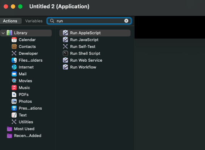This screenshot has height=150, width=205.
Task: Switch to the Actions tab
Action: [10, 21]
